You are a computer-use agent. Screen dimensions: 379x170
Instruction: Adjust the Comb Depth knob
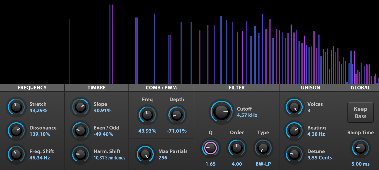pyautogui.click(x=177, y=115)
